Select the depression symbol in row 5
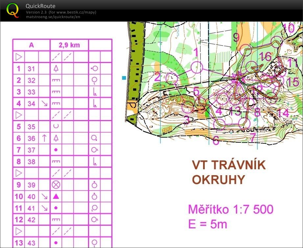Viewport: 303px width, 248px height. 56,127
